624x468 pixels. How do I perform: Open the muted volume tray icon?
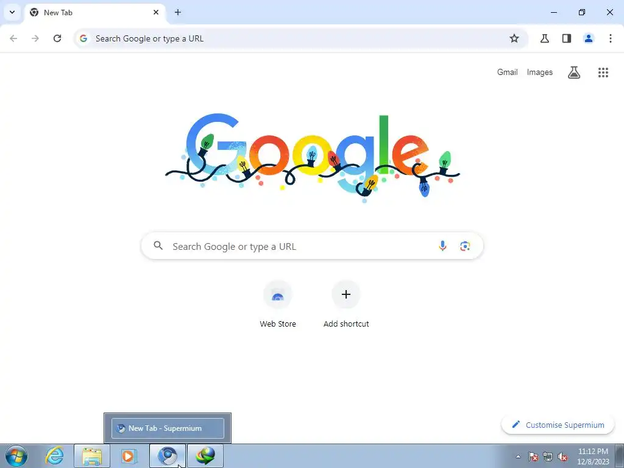tap(562, 456)
